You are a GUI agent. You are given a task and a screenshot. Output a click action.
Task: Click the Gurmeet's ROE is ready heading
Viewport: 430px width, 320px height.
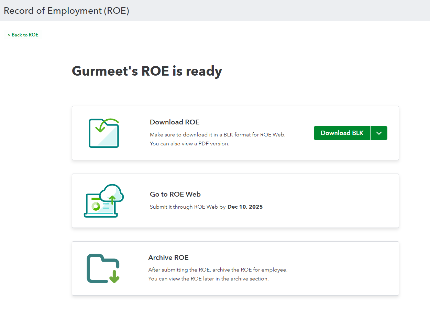147,71
